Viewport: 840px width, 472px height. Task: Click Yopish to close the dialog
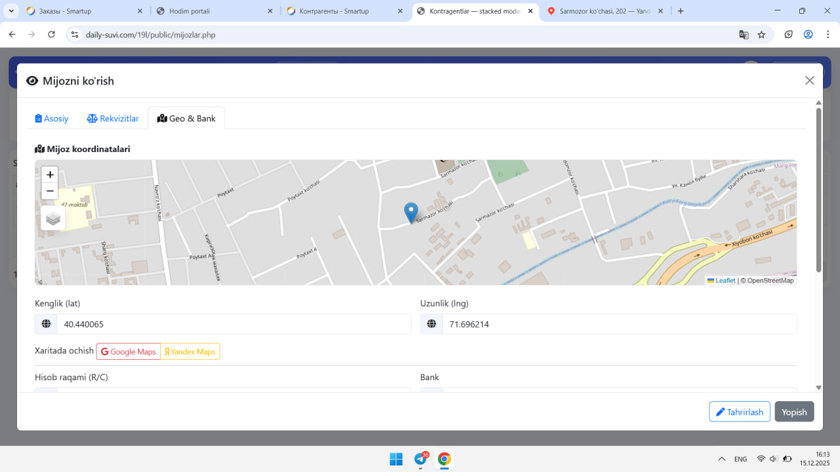pyautogui.click(x=794, y=412)
